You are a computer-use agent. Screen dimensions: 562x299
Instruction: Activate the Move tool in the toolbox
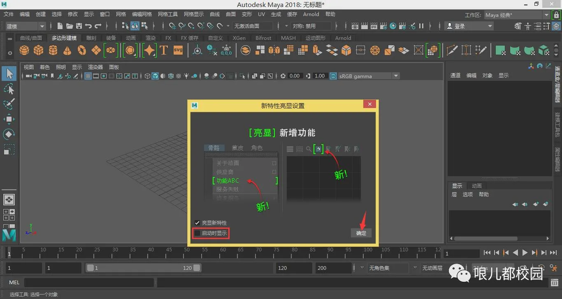9,119
